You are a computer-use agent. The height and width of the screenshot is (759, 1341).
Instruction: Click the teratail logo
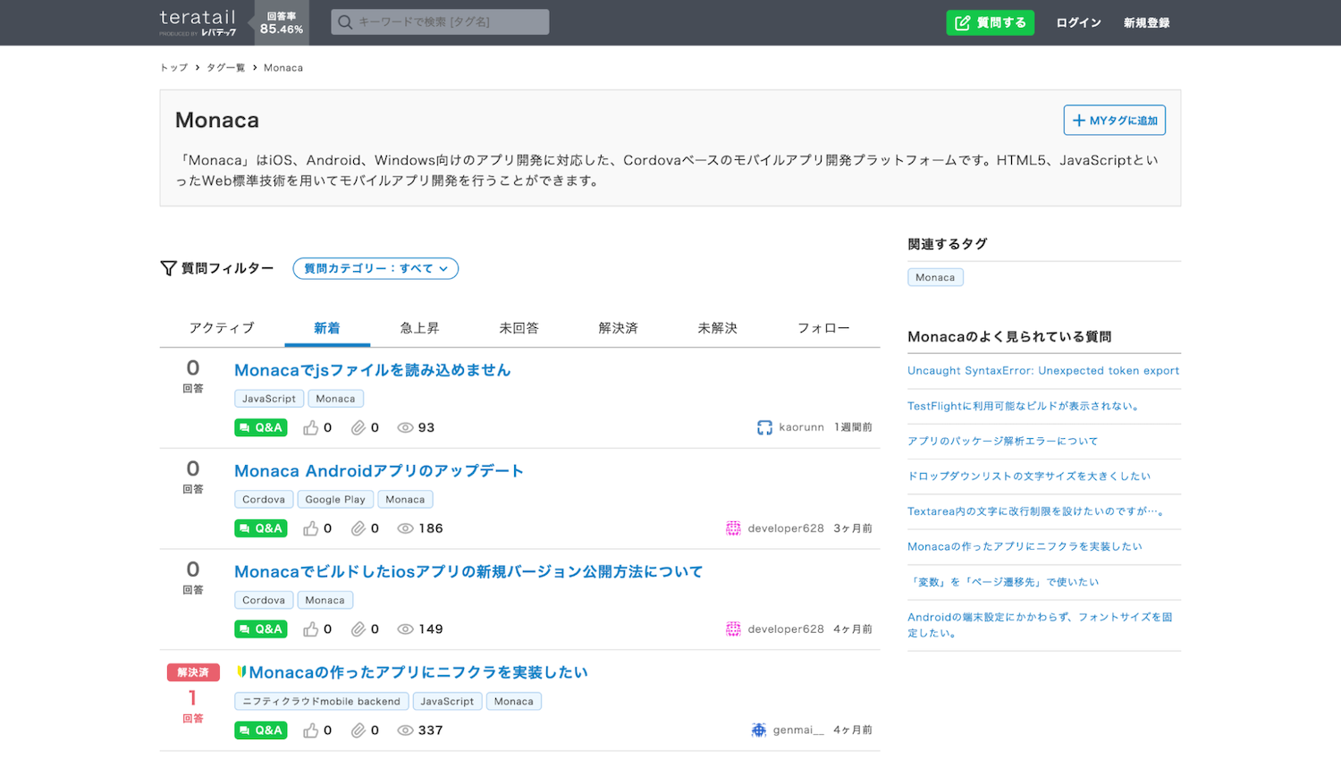(x=198, y=22)
